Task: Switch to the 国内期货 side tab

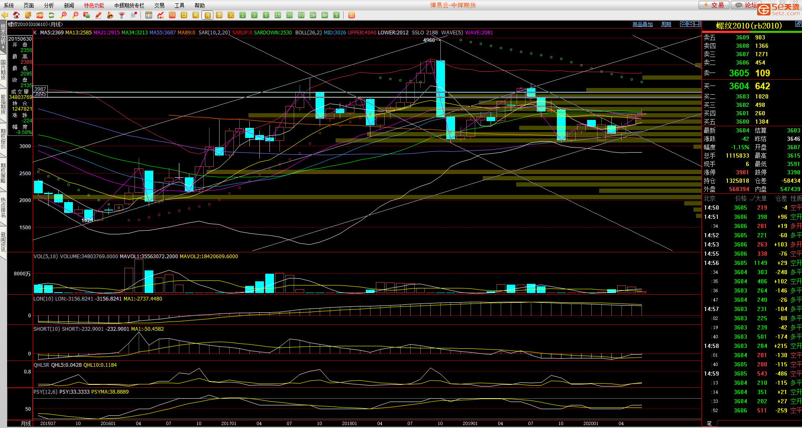Action: [x=3, y=70]
